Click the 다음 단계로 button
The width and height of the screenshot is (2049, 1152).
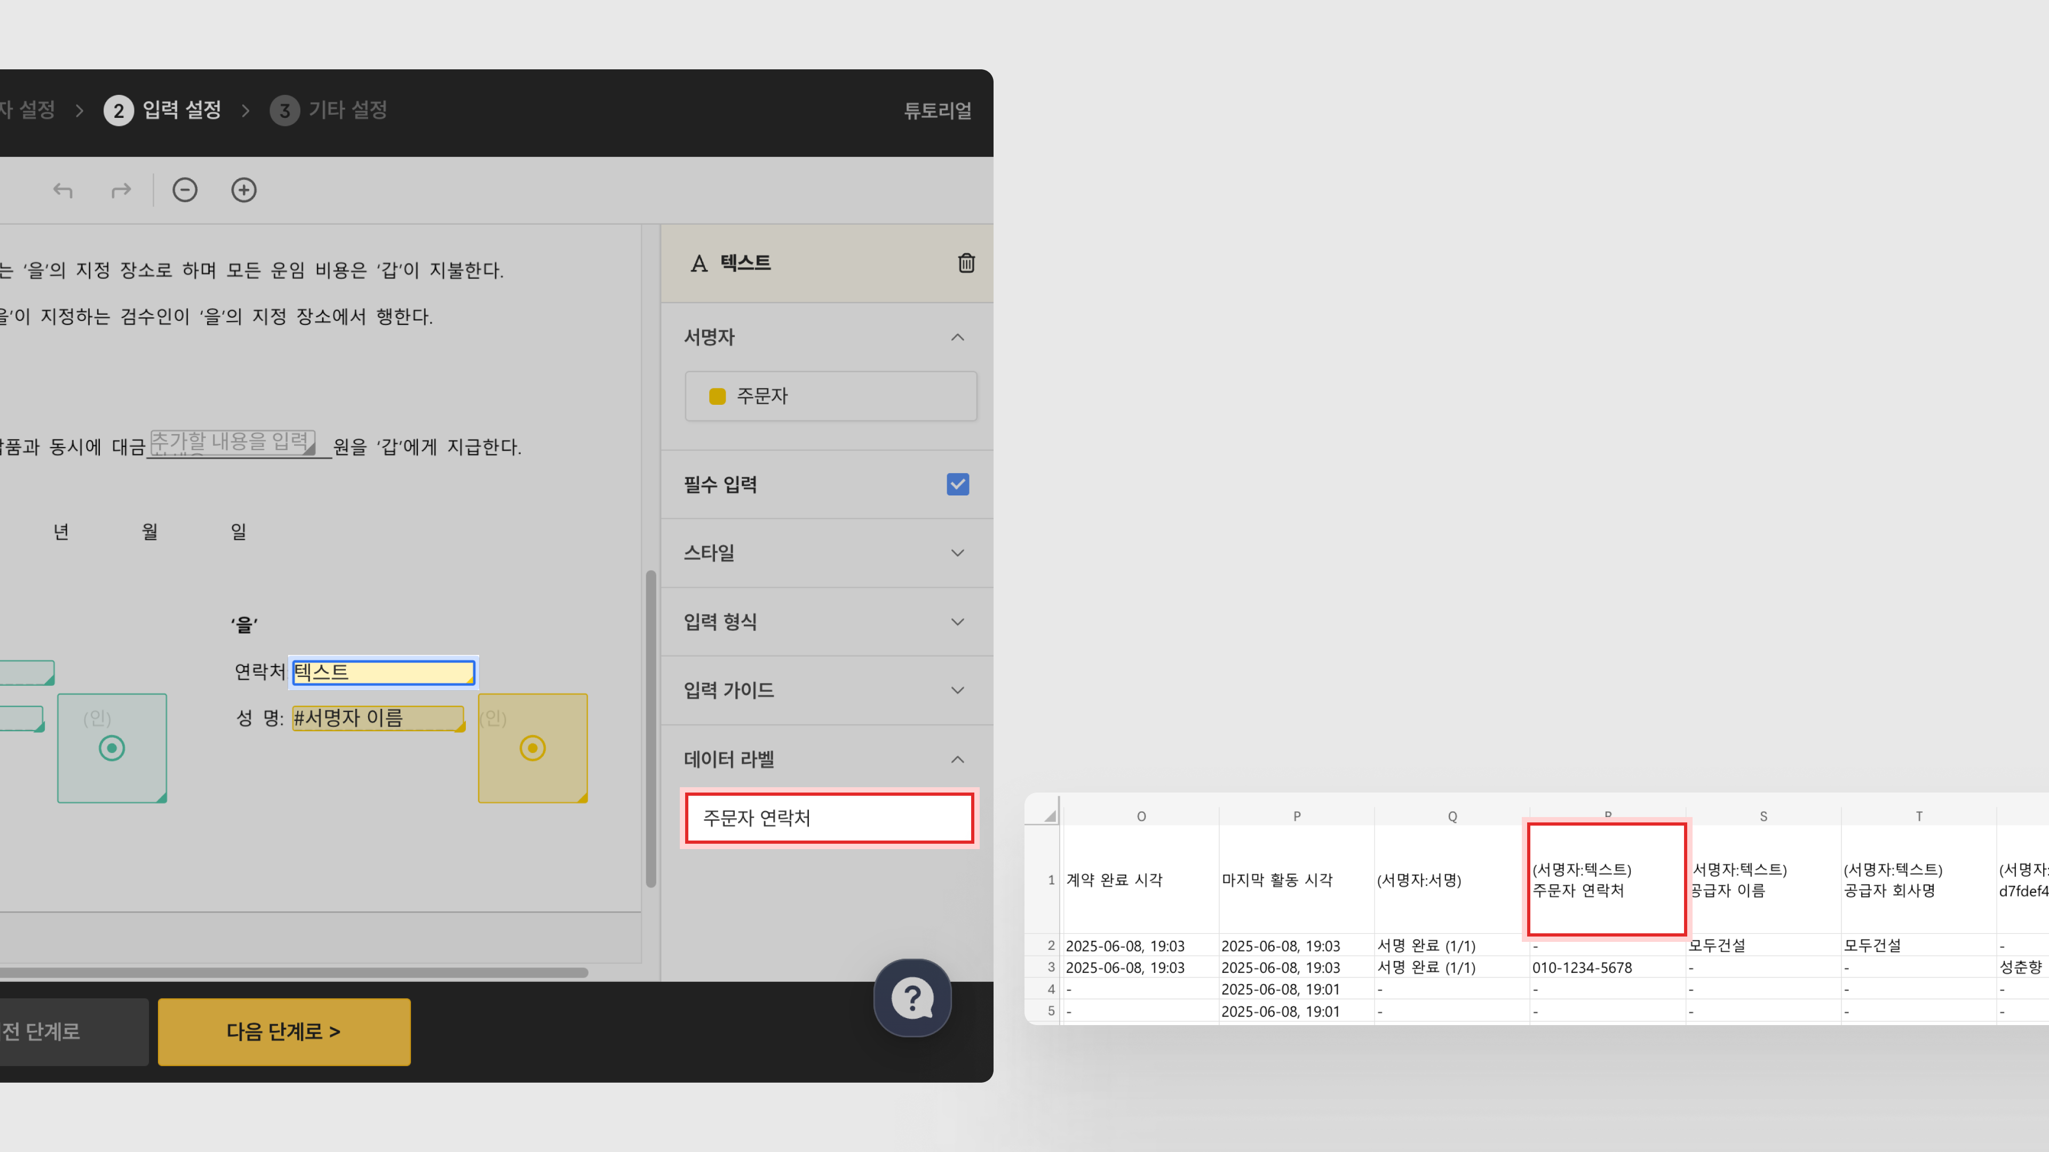(284, 1031)
